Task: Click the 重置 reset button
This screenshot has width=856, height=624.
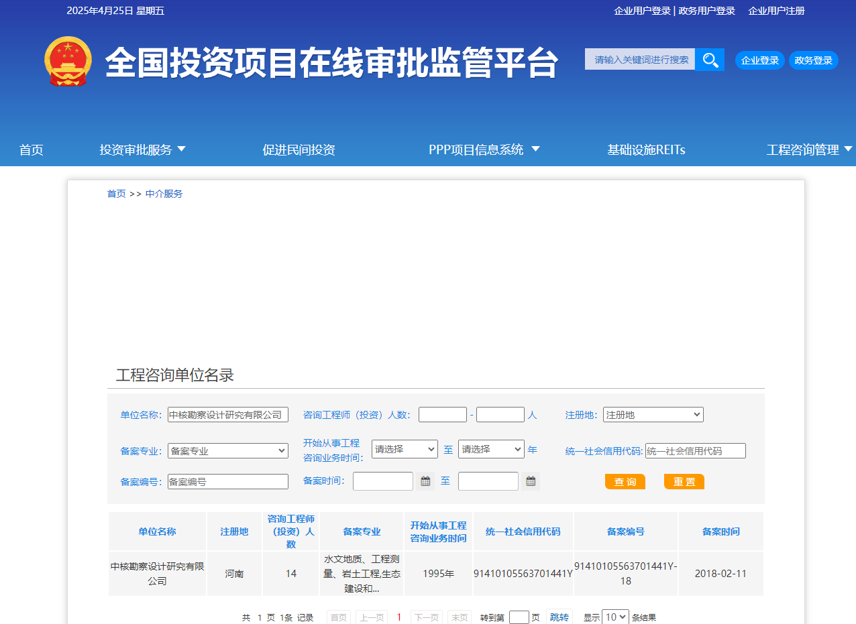Action: point(684,481)
